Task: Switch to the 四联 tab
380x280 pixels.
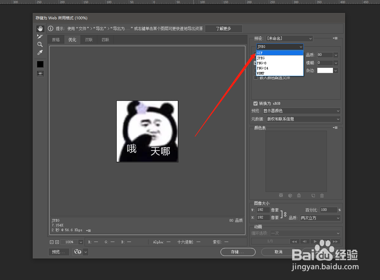Action: tap(105, 40)
